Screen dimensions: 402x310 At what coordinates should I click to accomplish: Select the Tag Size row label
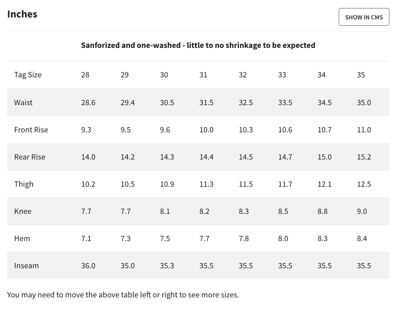[x=28, y=75]
